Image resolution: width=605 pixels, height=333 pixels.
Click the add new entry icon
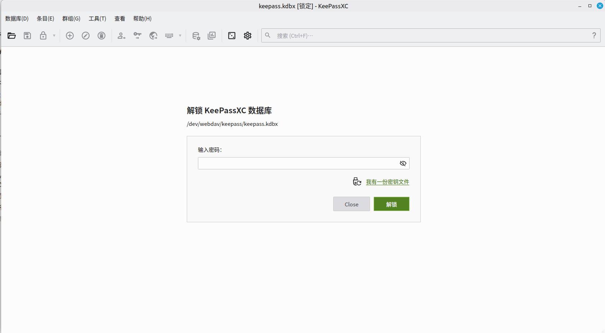pos(70,36)
